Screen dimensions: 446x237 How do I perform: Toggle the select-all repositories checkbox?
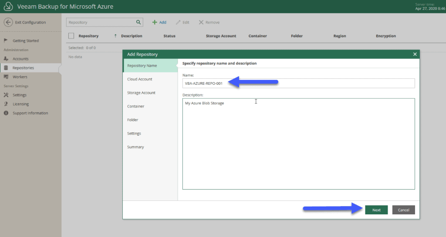click(71, 36)
